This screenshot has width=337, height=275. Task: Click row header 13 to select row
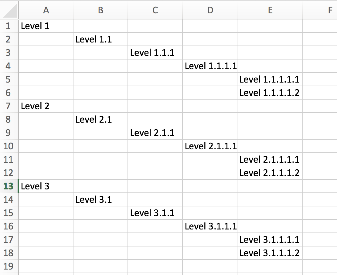9,186
